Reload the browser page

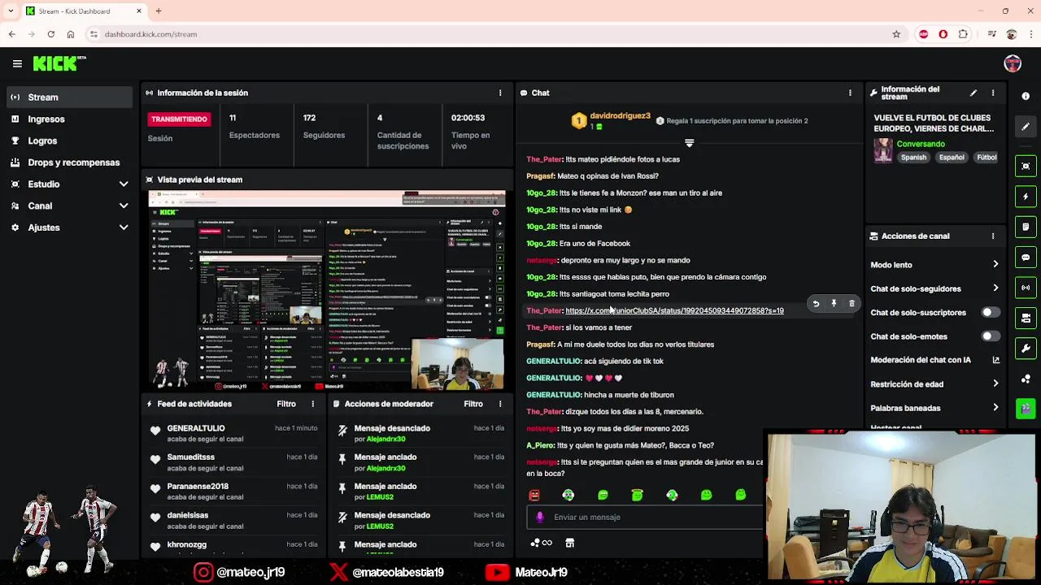coord(50,34)
